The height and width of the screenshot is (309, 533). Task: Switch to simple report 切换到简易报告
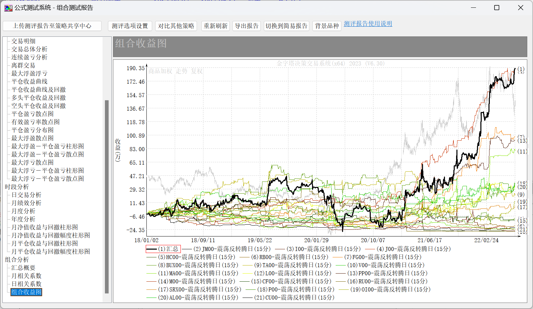pos(286,26)
